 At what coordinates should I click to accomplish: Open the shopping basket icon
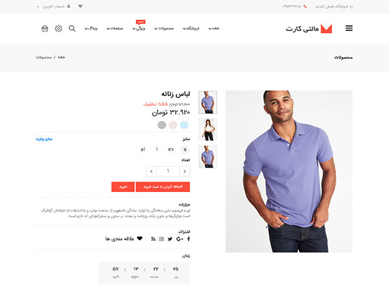tap(45, 28)
